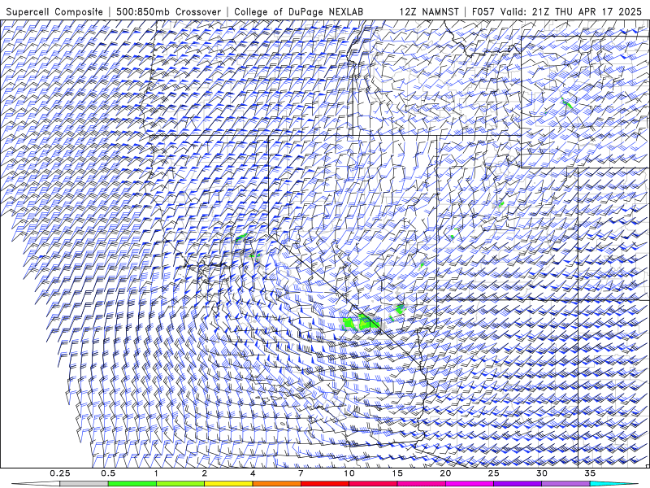Click the magenta 20–25 color bar segment
Image resolution: width=650 pixels, height=488 pixels.
point(470,484)
